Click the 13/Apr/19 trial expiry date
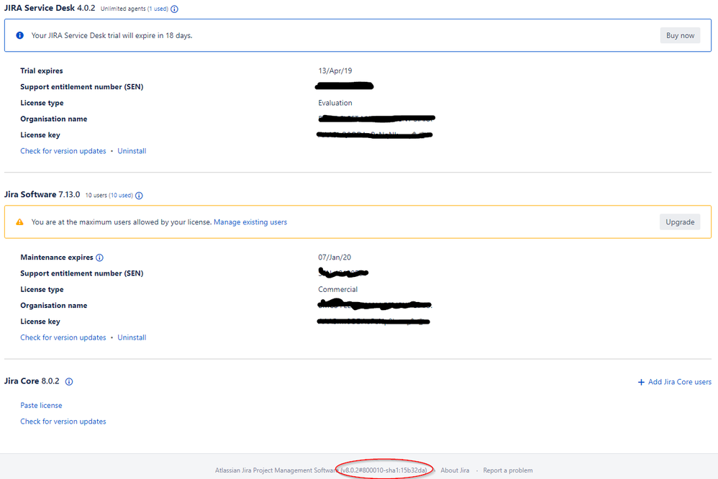This screenshot has height=479, width=718. point(335,71)
